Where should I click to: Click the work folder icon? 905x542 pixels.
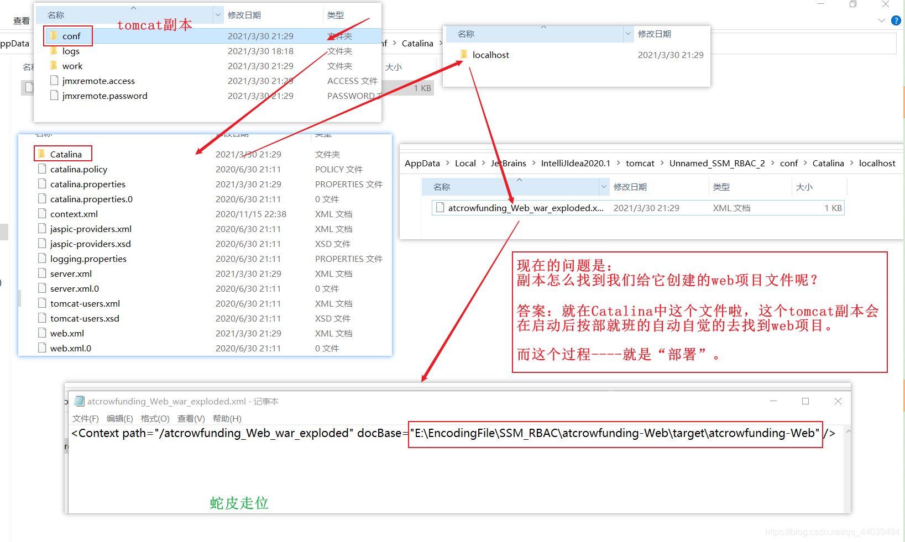click(x=54, y=66)
